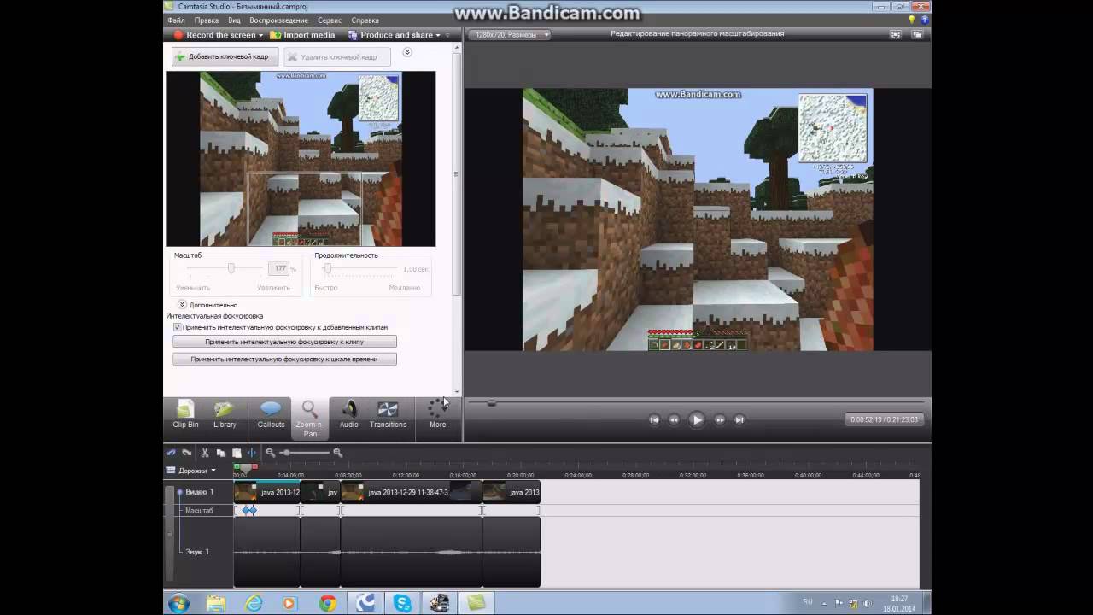Select the Zoom-n-Pan tab
This screenshot has height=615, width=1093.
(x=310, y=419)
